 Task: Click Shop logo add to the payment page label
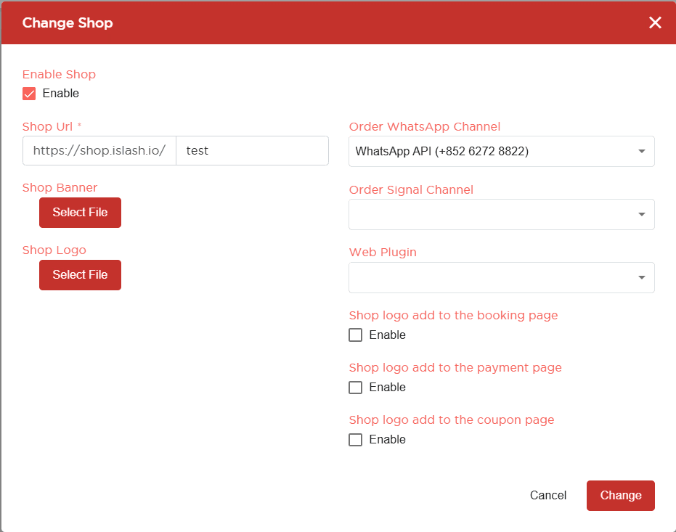tap(455, 367)
